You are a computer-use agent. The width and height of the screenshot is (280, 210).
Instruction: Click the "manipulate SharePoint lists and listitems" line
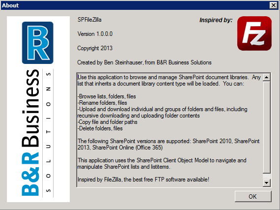point(124,167)
